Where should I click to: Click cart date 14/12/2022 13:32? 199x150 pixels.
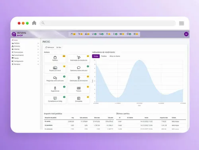coord(146,122)
